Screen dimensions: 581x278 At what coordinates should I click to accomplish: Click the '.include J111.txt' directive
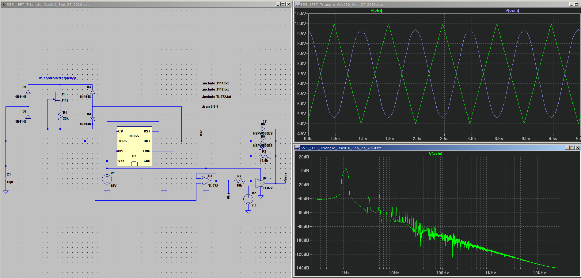click(215, 83)
